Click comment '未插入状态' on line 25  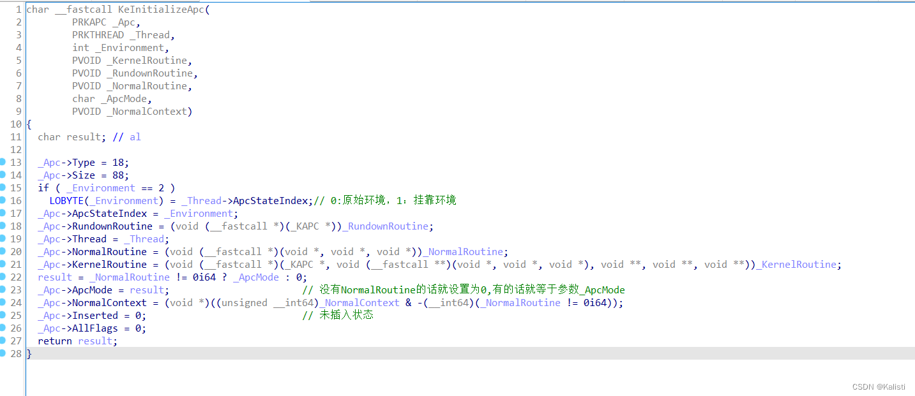(338, 316)
